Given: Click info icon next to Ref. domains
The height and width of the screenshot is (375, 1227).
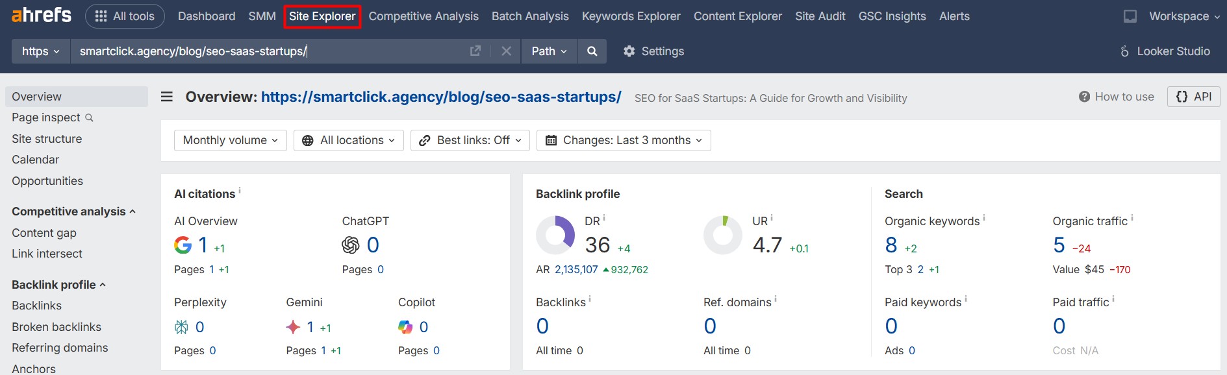Looking at the screenshot, I should point(776,298).
